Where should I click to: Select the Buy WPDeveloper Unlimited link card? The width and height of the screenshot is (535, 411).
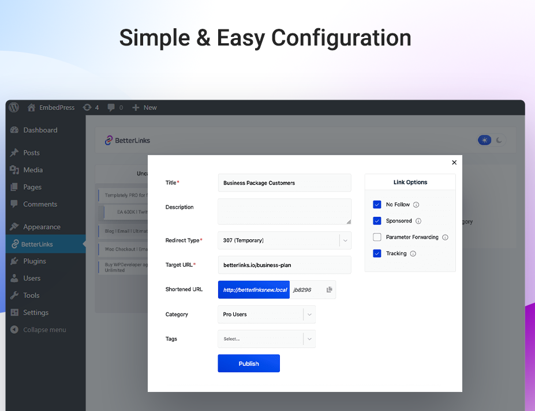(123, 267)
